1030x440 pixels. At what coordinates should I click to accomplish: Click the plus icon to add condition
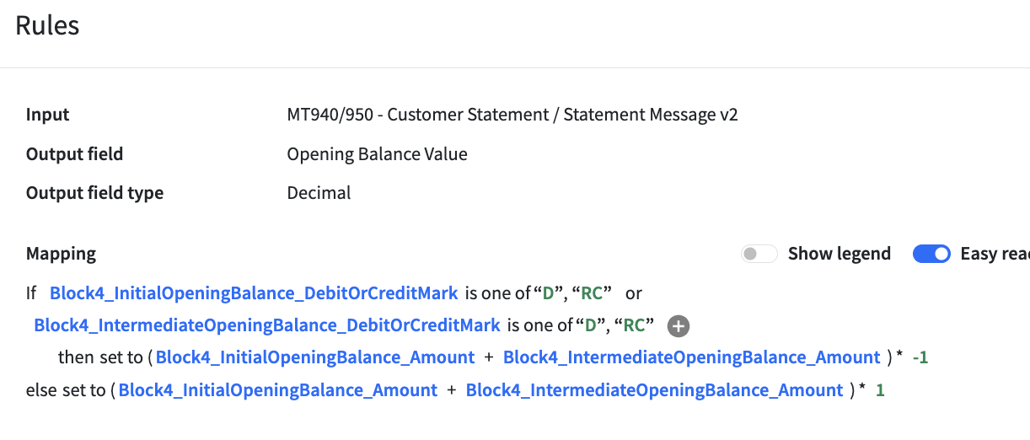(x=679, y=326)
